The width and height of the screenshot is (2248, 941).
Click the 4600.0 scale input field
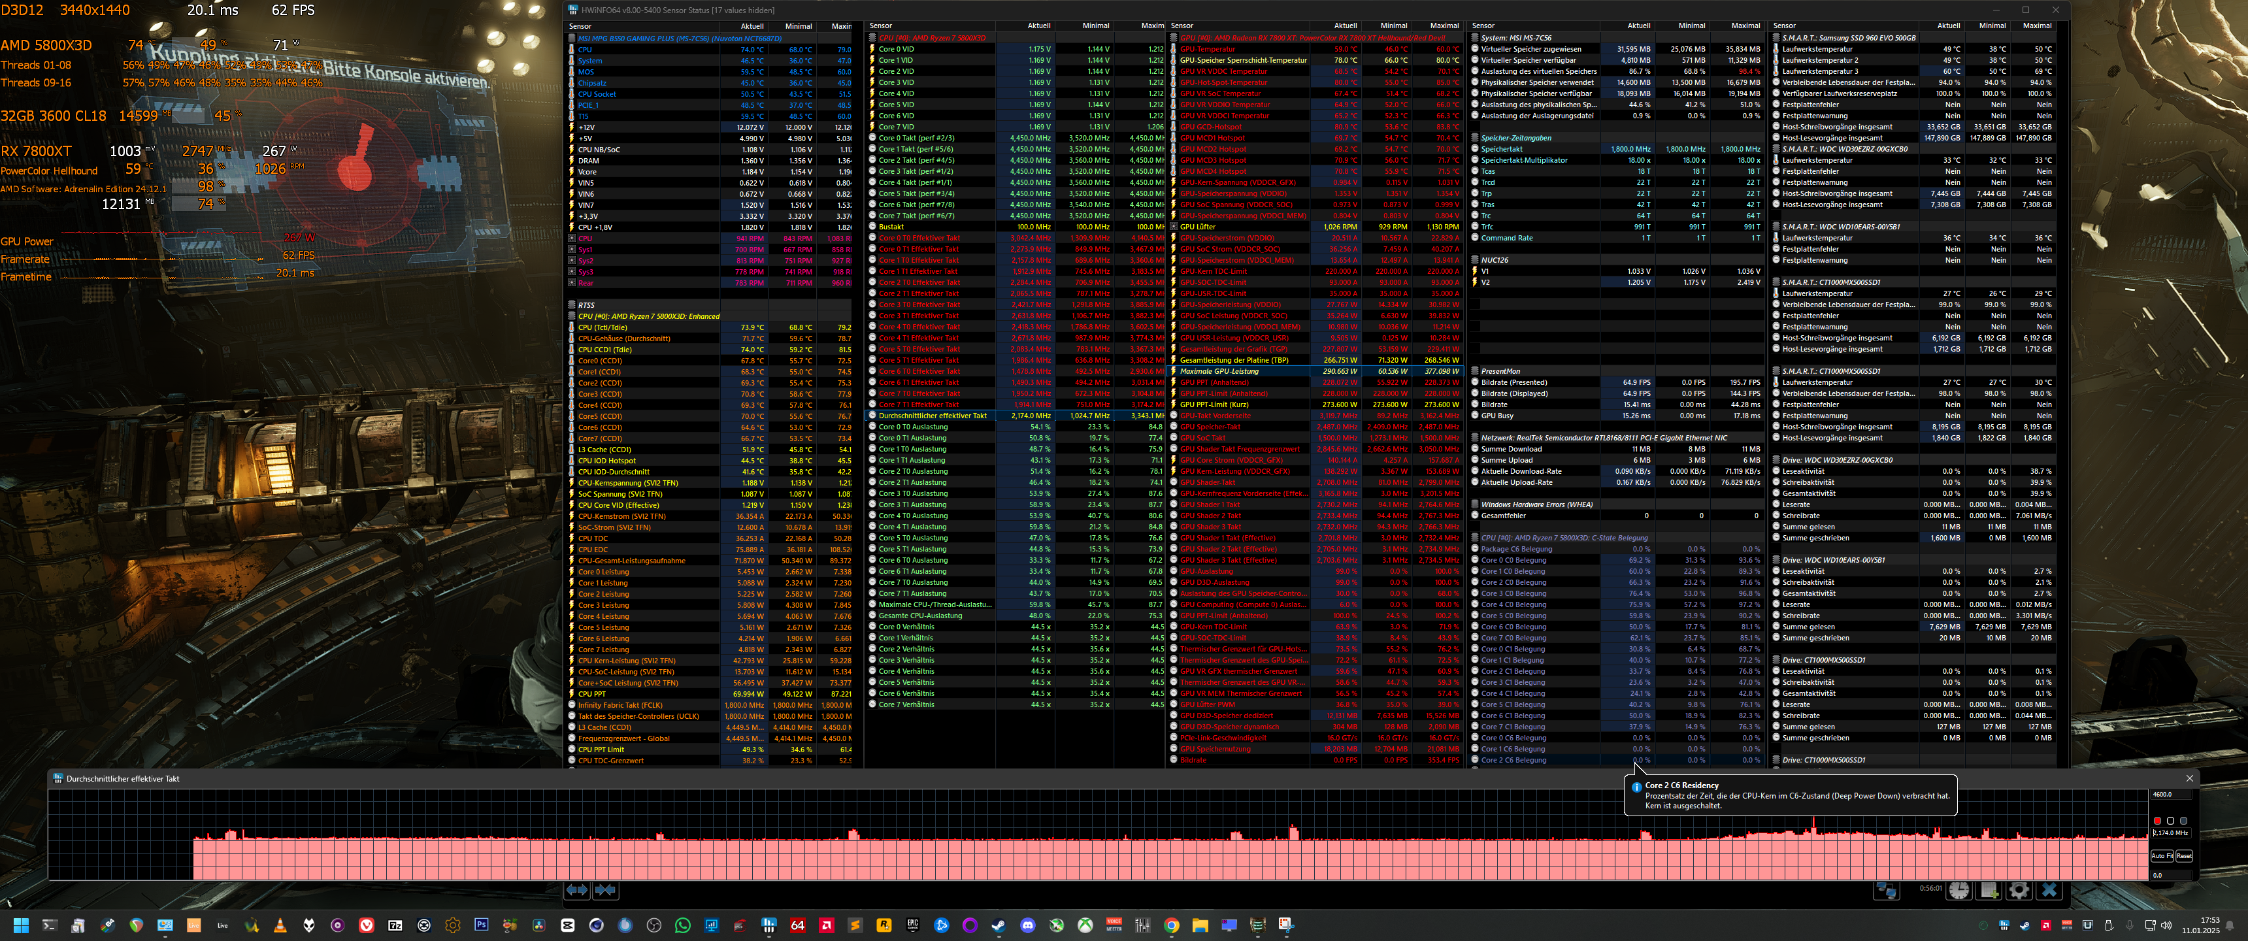click(2170, 795)
